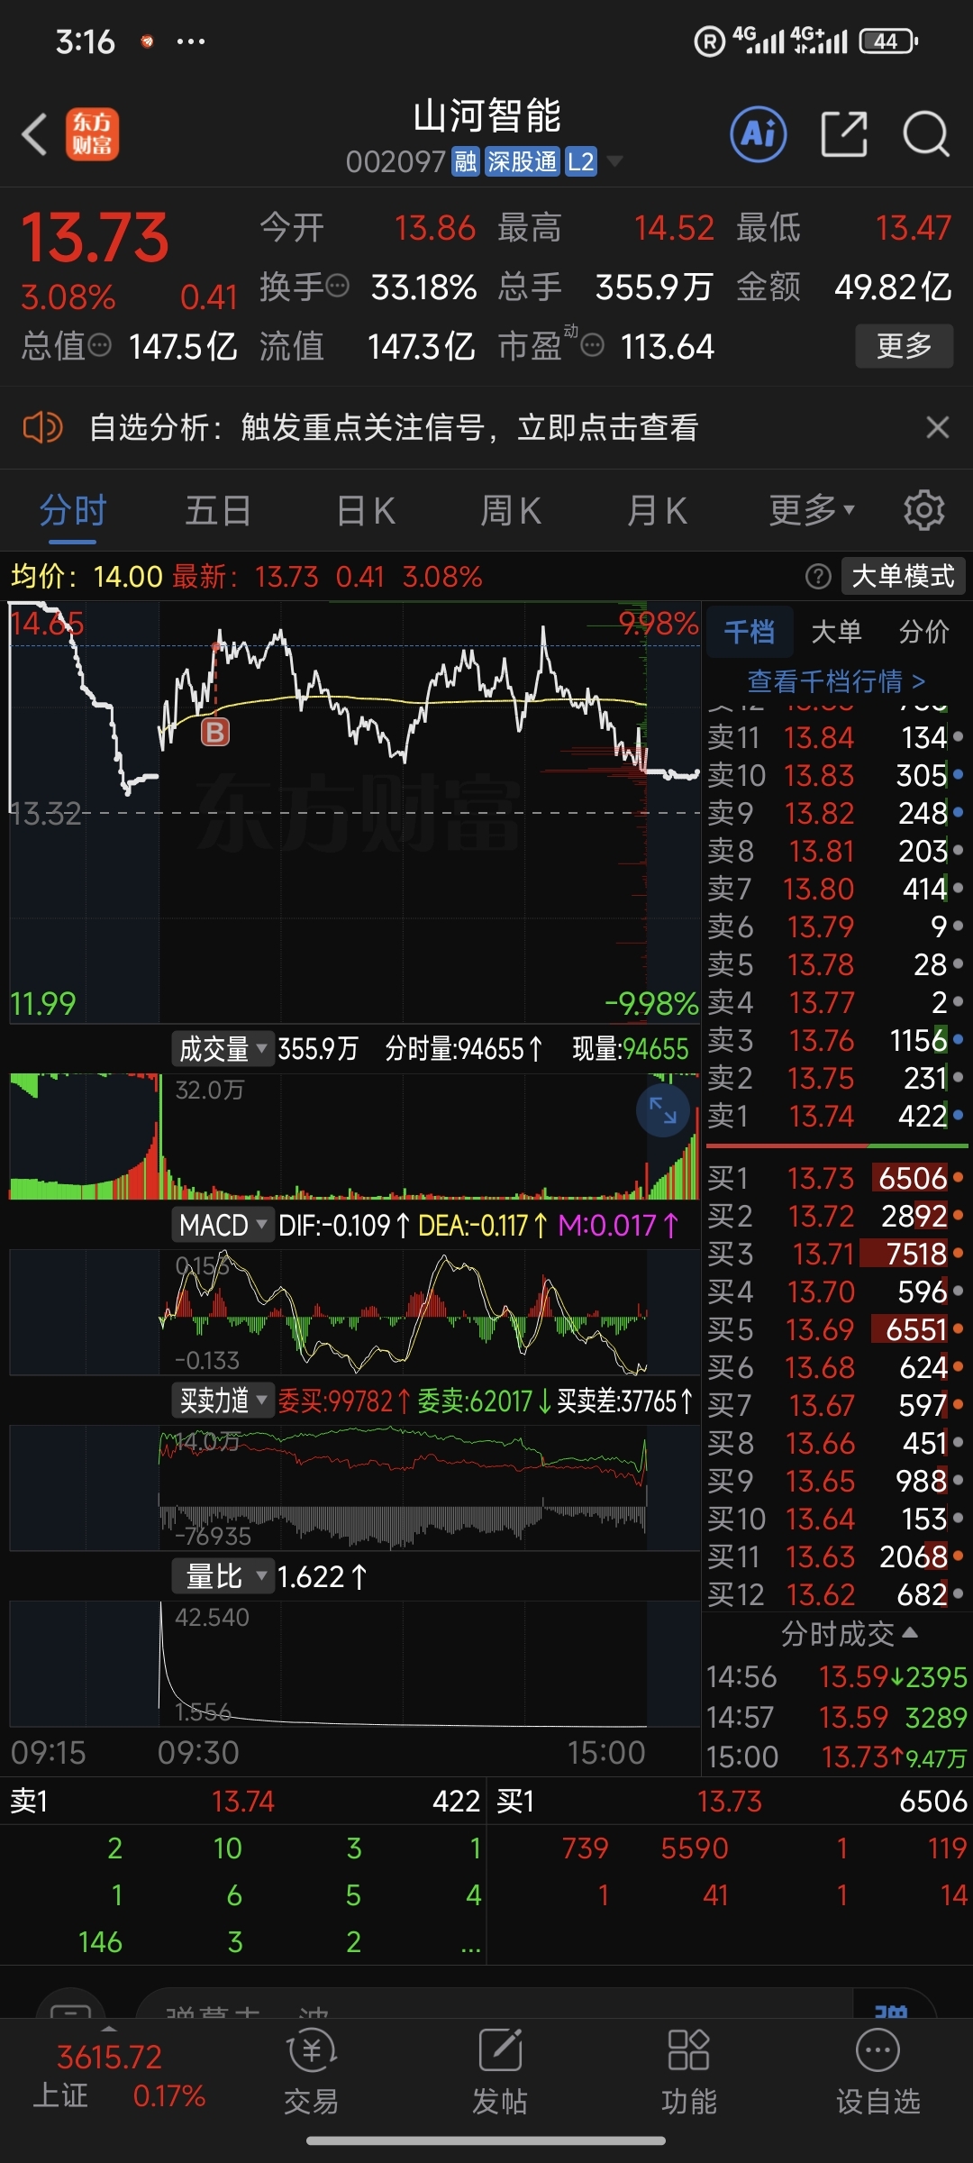Tap the 14:56 13.59 trade record
The height and width of the screenshot is (2163, 973).
coord(836,1676)
